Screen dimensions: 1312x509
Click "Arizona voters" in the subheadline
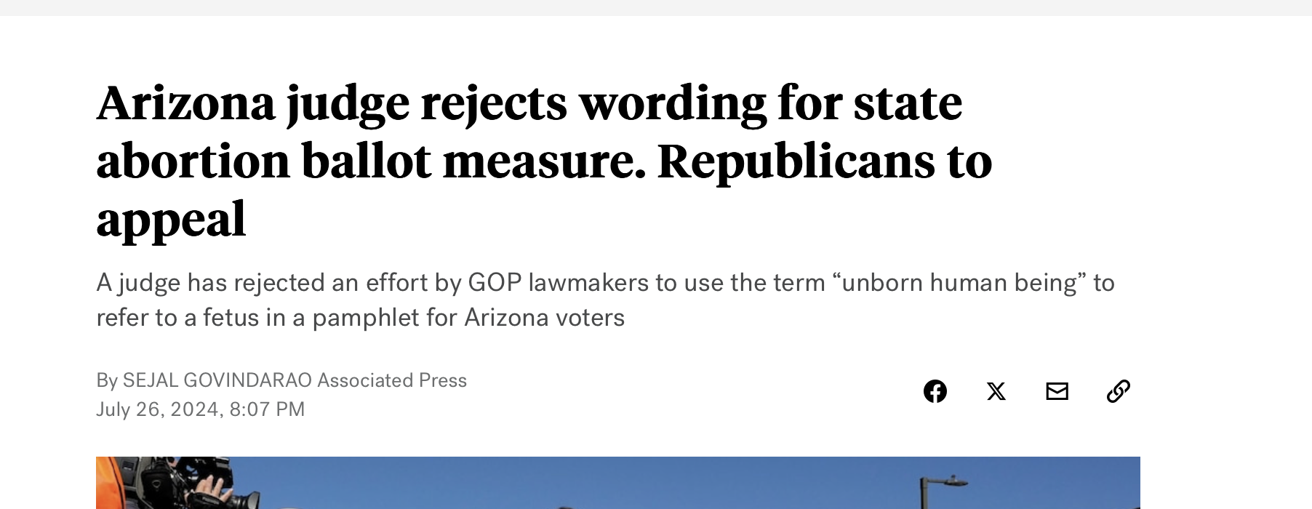click(544, 318)
